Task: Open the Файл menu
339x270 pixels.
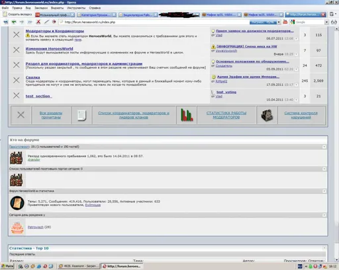Action: [5, 8]
